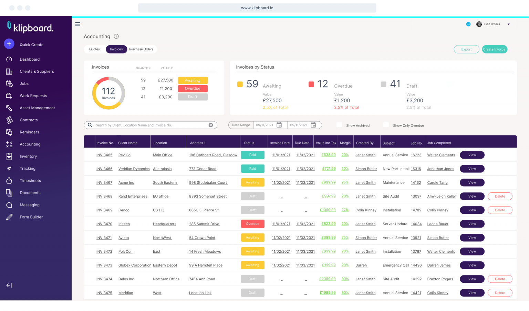Filter by the red Overdue status badge
529x311 pixels.
coord(193,89)
